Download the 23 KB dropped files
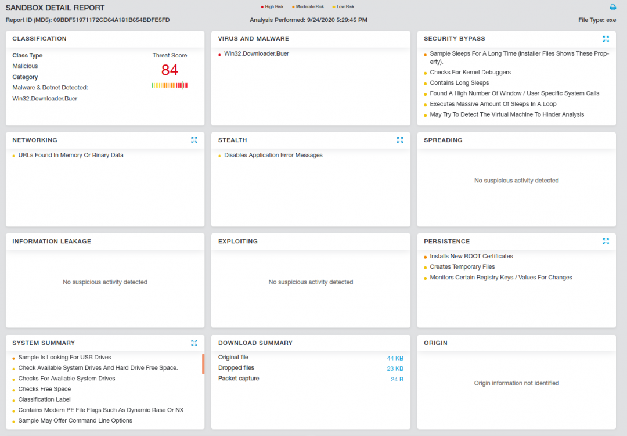This screenshot has height=436, width=627. point(395,369)
